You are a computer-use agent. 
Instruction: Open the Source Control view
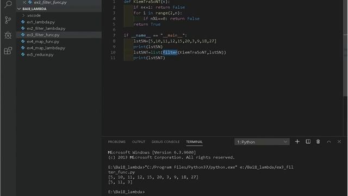pos(8,20)
